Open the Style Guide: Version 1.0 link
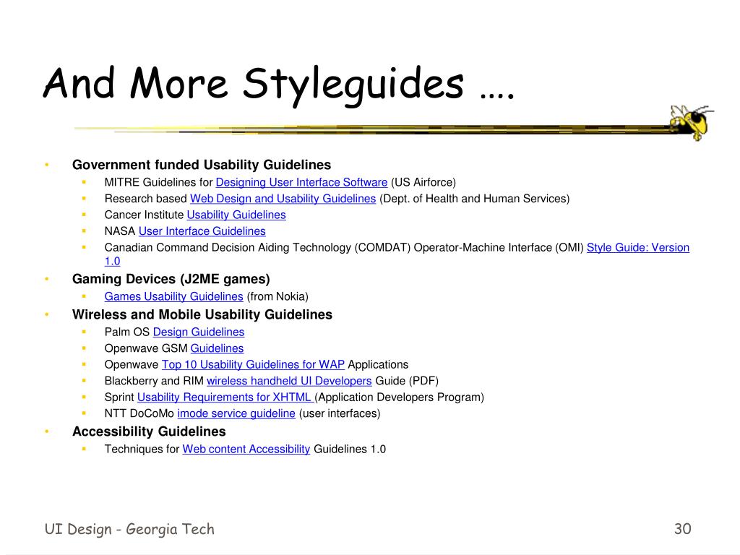The image size is (740, 555). click(x=637, y=247)
